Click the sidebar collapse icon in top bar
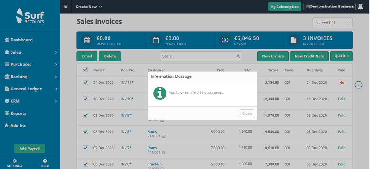 tap(66, 7)
